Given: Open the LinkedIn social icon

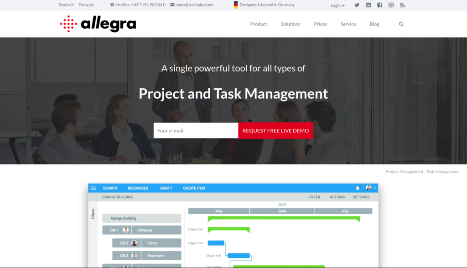Looking at the screenshot, I should coord(368,5).
